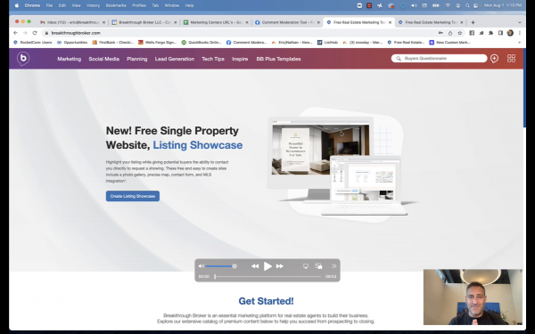Screen dimensions: 535x334
Task: Click the Create Listing Showcase button
Action: [x=133, y=196]
